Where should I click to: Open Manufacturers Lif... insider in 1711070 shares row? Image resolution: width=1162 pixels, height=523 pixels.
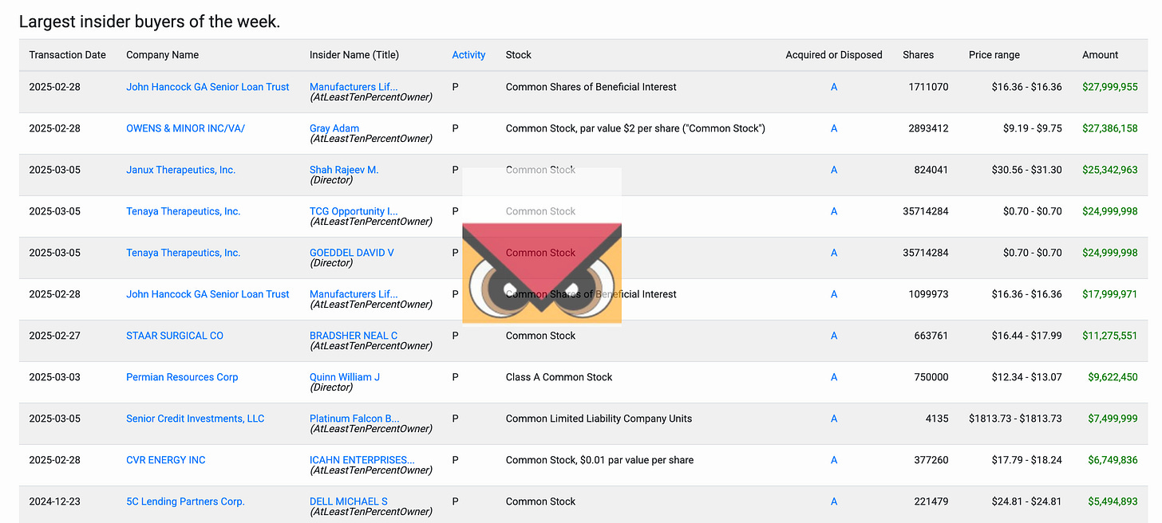click(x=354, y=87)
